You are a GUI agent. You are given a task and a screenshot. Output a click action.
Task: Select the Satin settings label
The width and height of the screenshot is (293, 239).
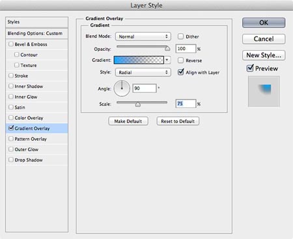click(20, 107)
